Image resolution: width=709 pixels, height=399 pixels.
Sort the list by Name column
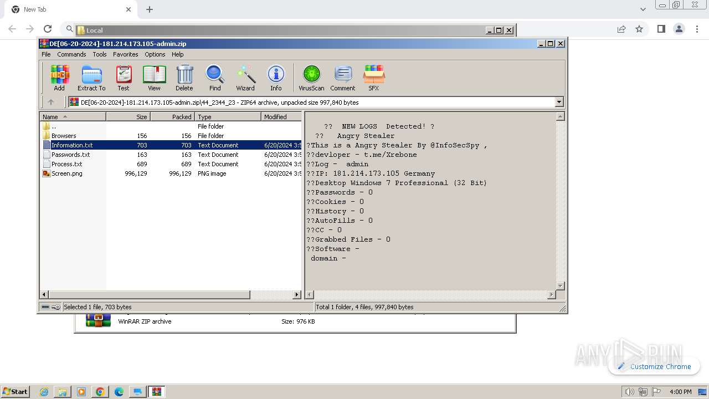[73, 117]
